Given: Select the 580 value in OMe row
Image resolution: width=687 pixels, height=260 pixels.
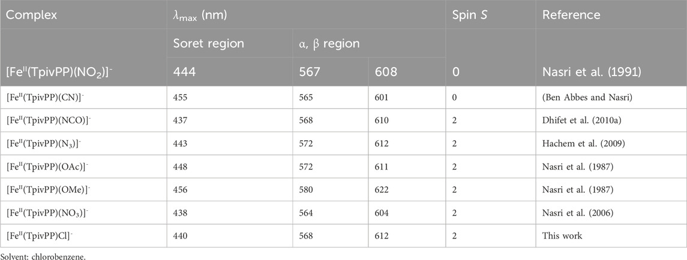Looking at the screenshot, I should (x=306, y=189).
